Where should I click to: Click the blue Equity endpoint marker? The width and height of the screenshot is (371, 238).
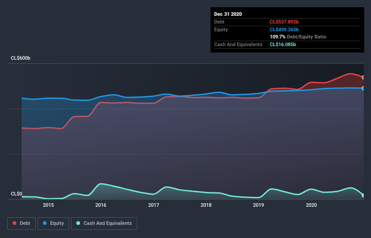tap(363, 88)
